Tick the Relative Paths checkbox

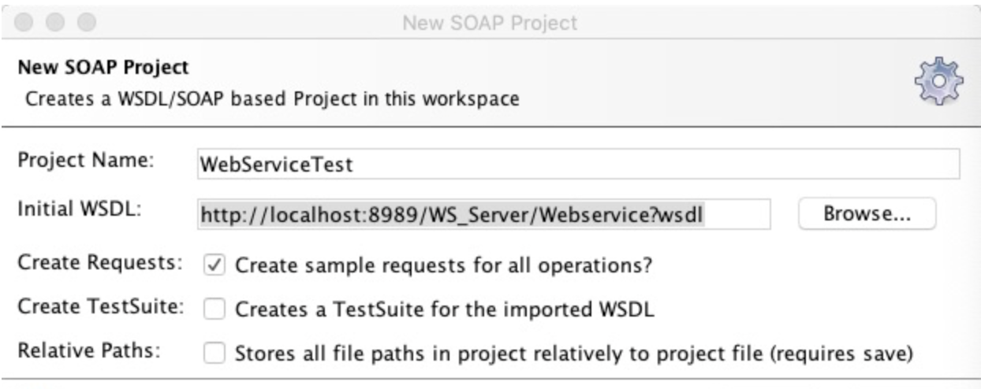pos(214,354)
